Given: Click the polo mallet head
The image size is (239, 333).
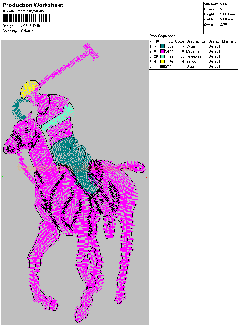Looking at the screenshot, I should point(91,51).
